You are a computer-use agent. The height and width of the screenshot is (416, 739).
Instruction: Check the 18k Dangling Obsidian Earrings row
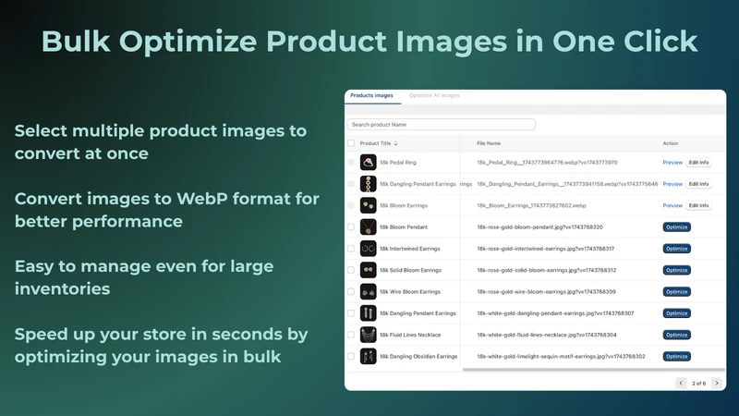351,357
